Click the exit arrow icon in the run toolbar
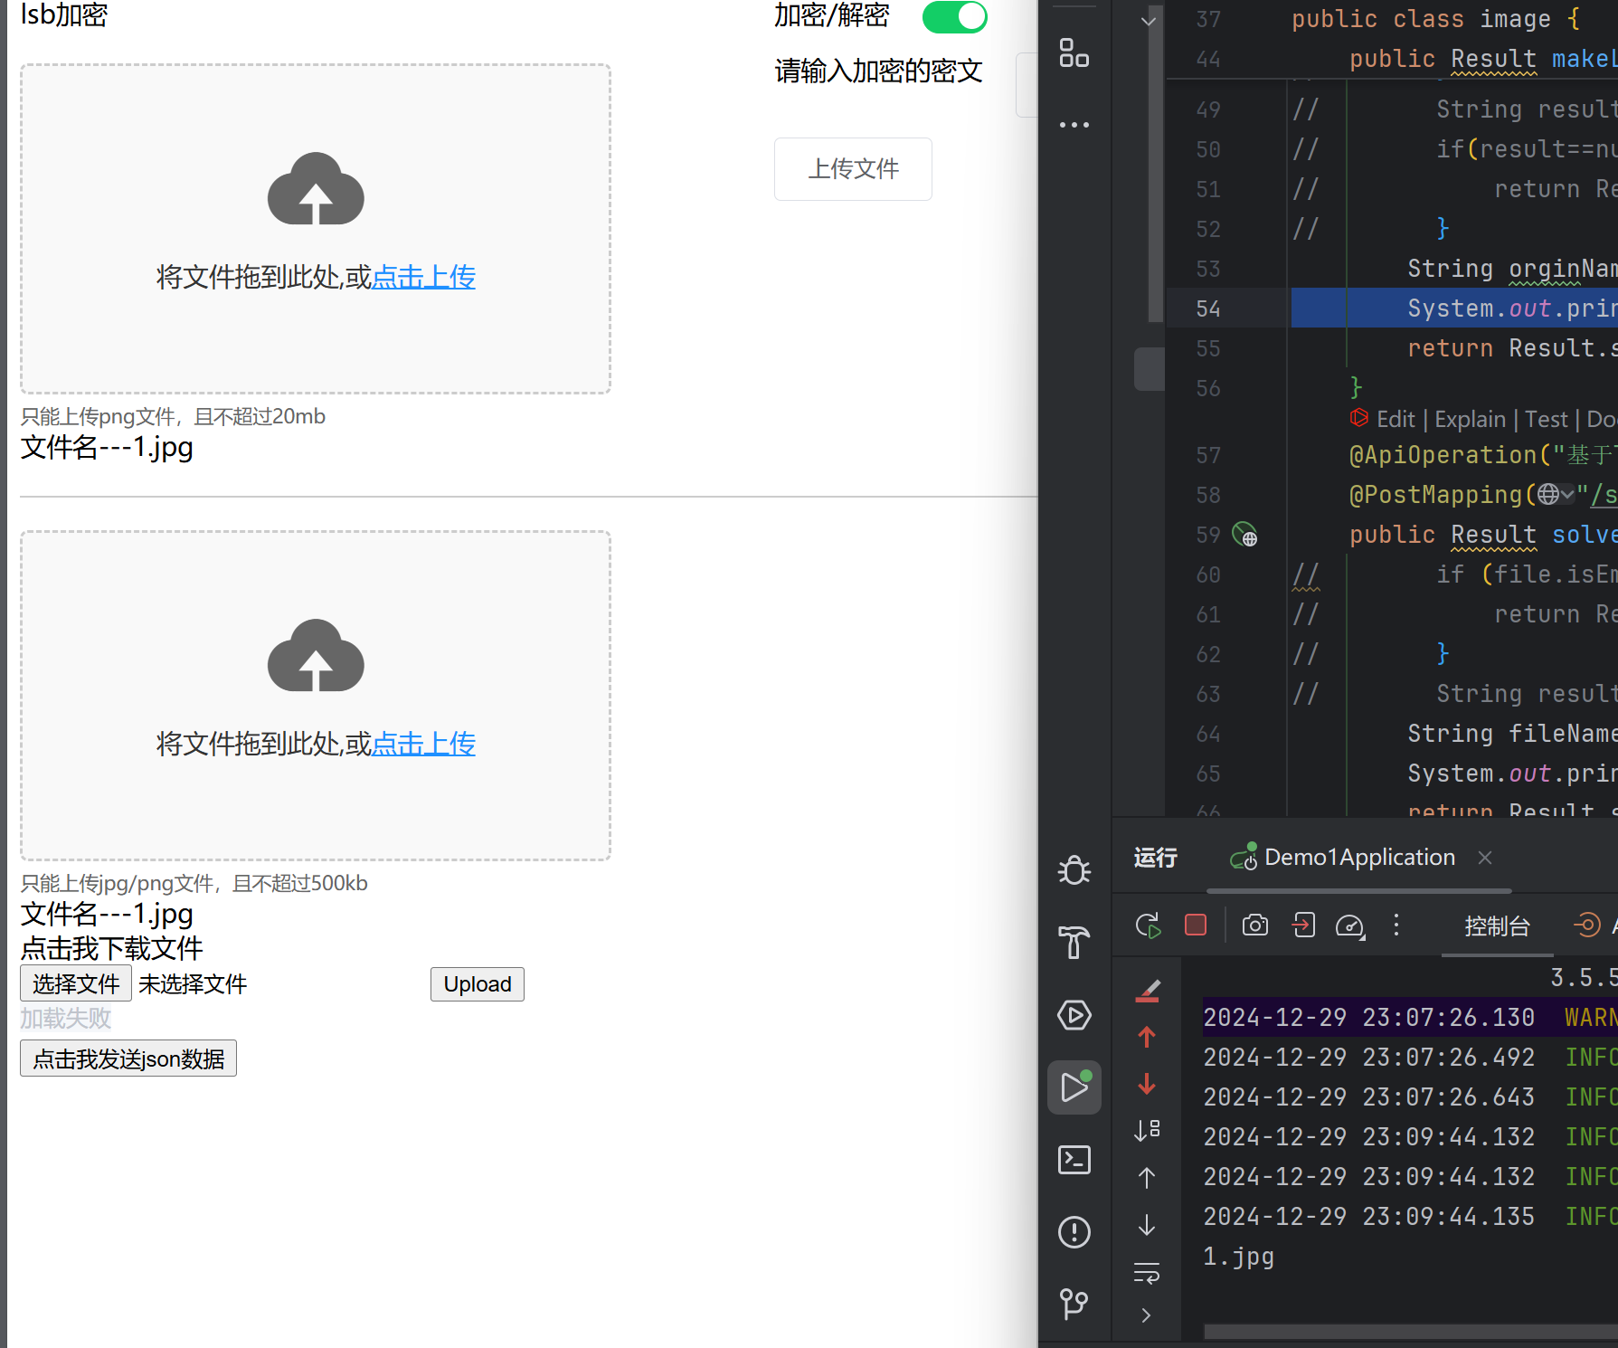This screenshot has width=1618, height=1348. point(1303,925)
